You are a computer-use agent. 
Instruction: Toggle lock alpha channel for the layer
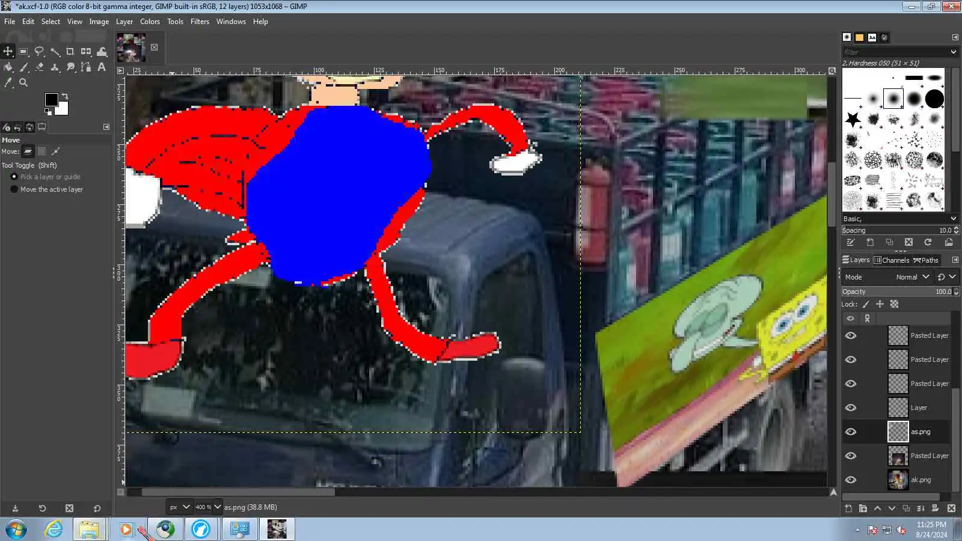(894, 304)
